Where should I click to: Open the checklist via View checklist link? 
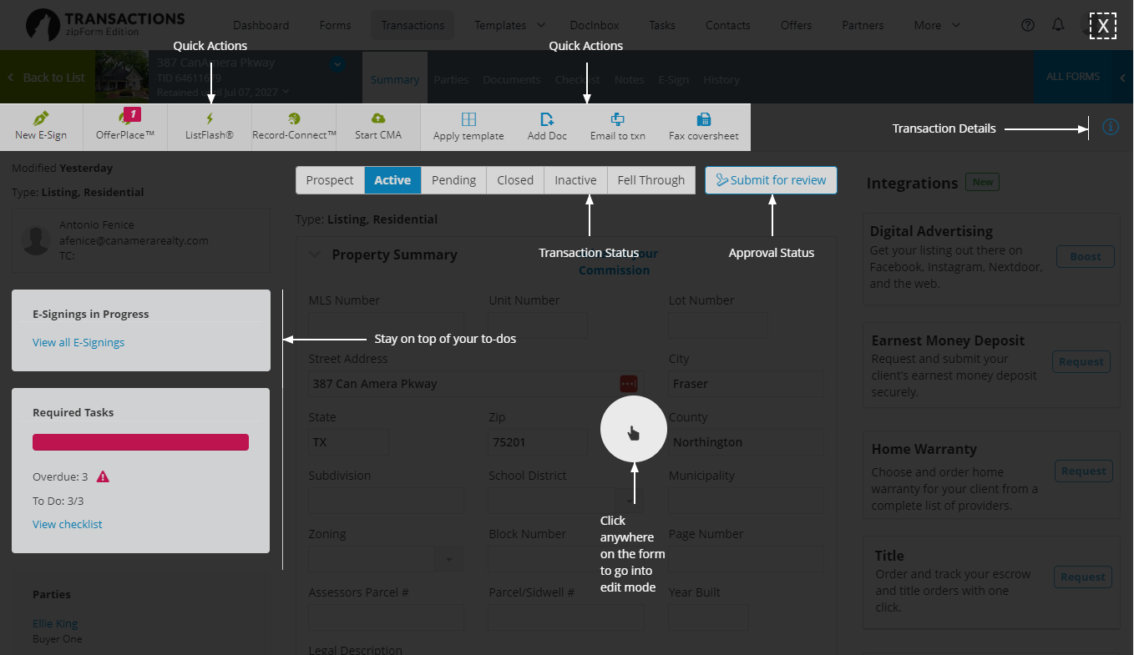pos(67,524)
